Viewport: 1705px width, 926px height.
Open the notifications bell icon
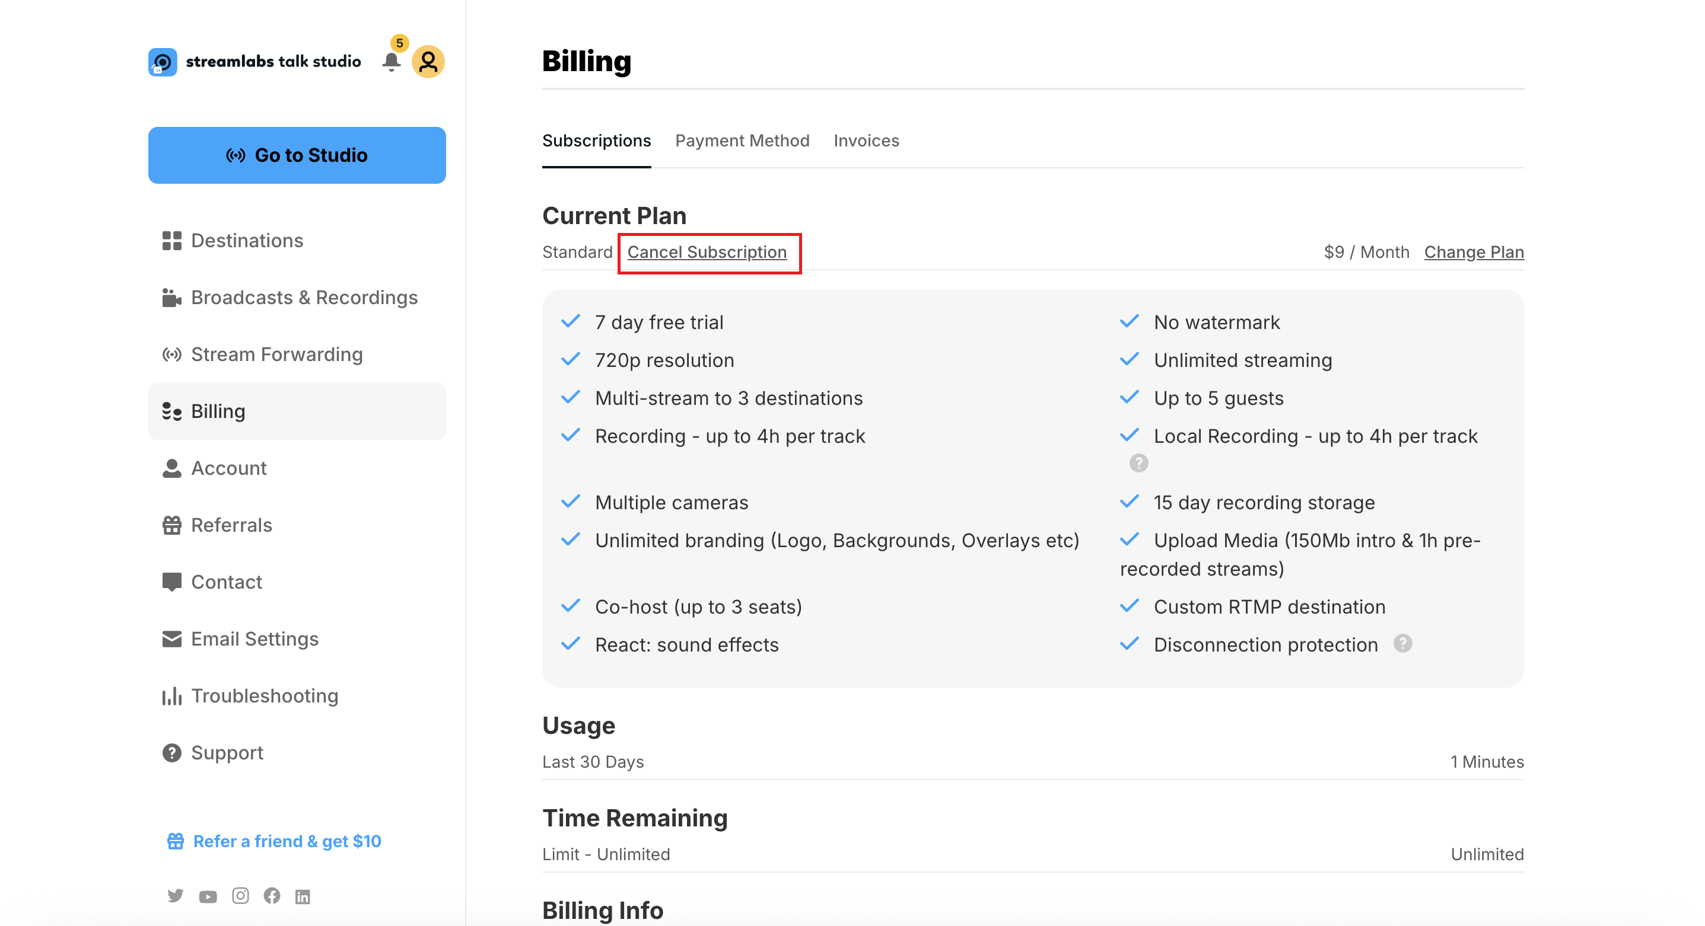[x=391, y=62]
